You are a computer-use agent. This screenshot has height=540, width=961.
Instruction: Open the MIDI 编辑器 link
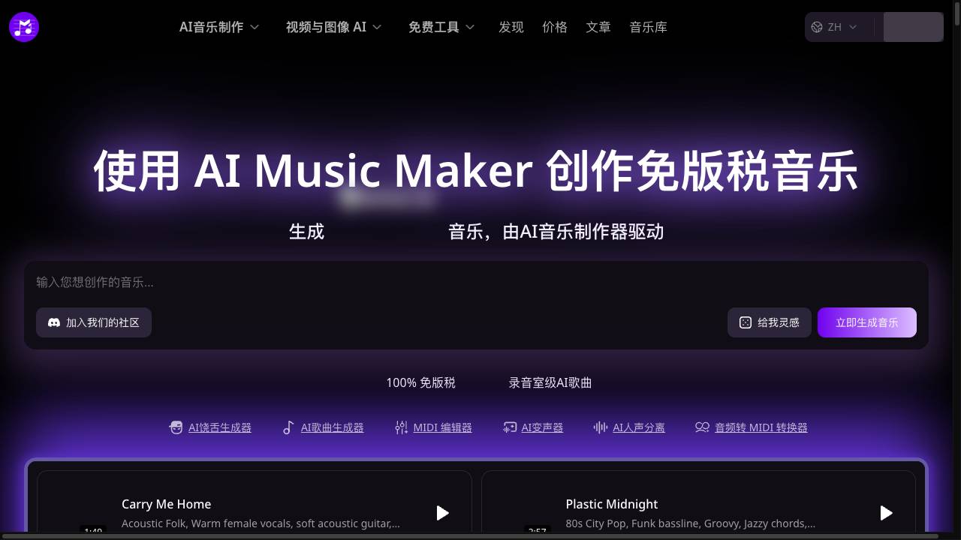point(442,427)
